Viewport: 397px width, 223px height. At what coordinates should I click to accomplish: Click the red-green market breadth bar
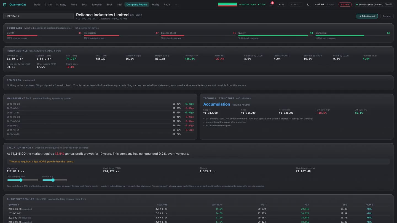pos(227,4)
